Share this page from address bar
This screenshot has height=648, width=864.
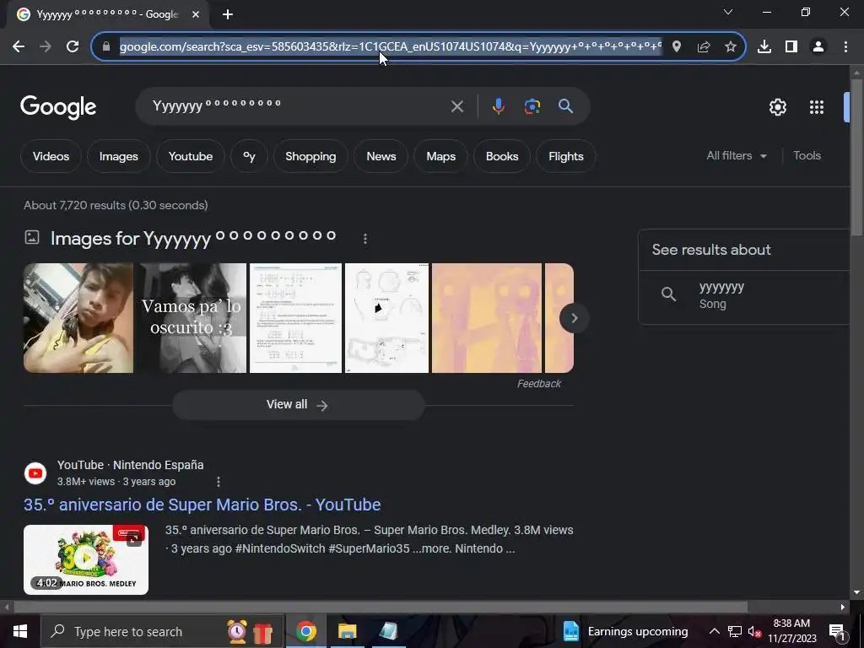tap(704, 47)
